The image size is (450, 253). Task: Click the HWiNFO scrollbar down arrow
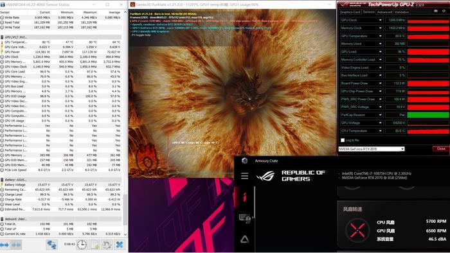(x=125, y=234)
